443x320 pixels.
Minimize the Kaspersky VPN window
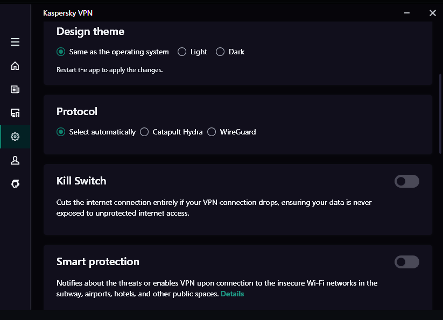coord(407,13)
